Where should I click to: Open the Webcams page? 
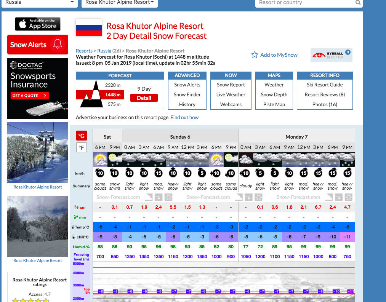coord(231,104)
